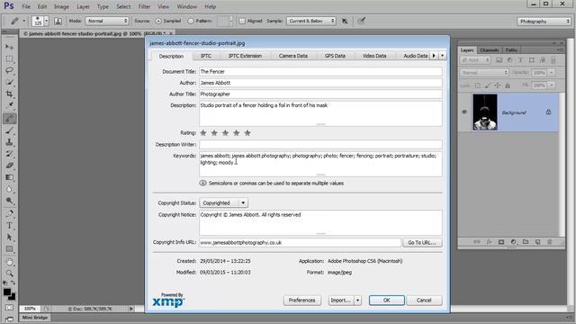
Task: Select the Path Selection tool
Action: (x=10, y=238)
